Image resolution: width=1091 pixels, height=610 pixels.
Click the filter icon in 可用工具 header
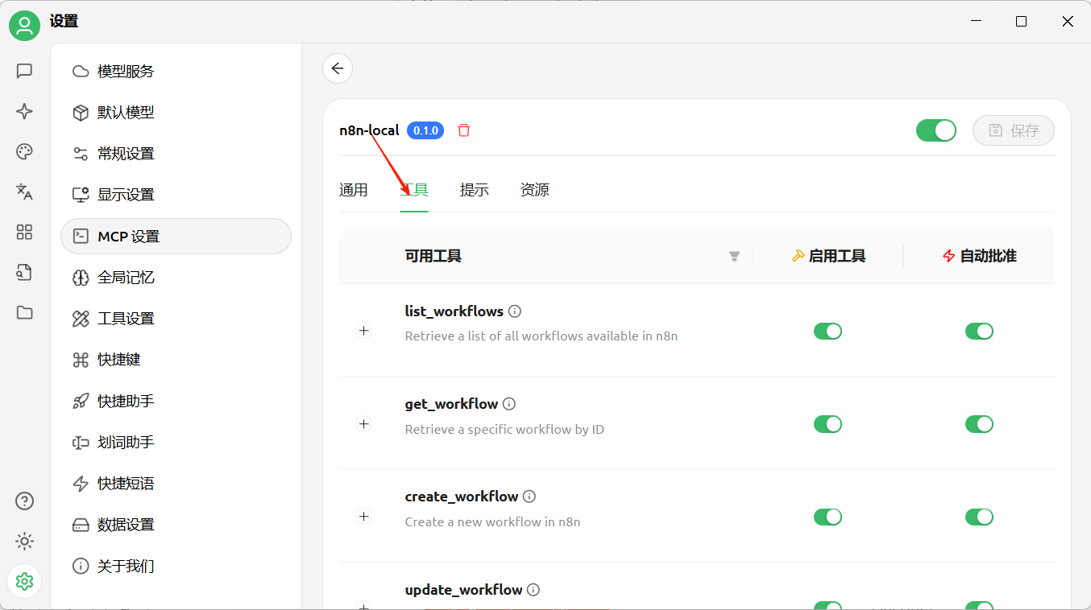click(734, 256)
